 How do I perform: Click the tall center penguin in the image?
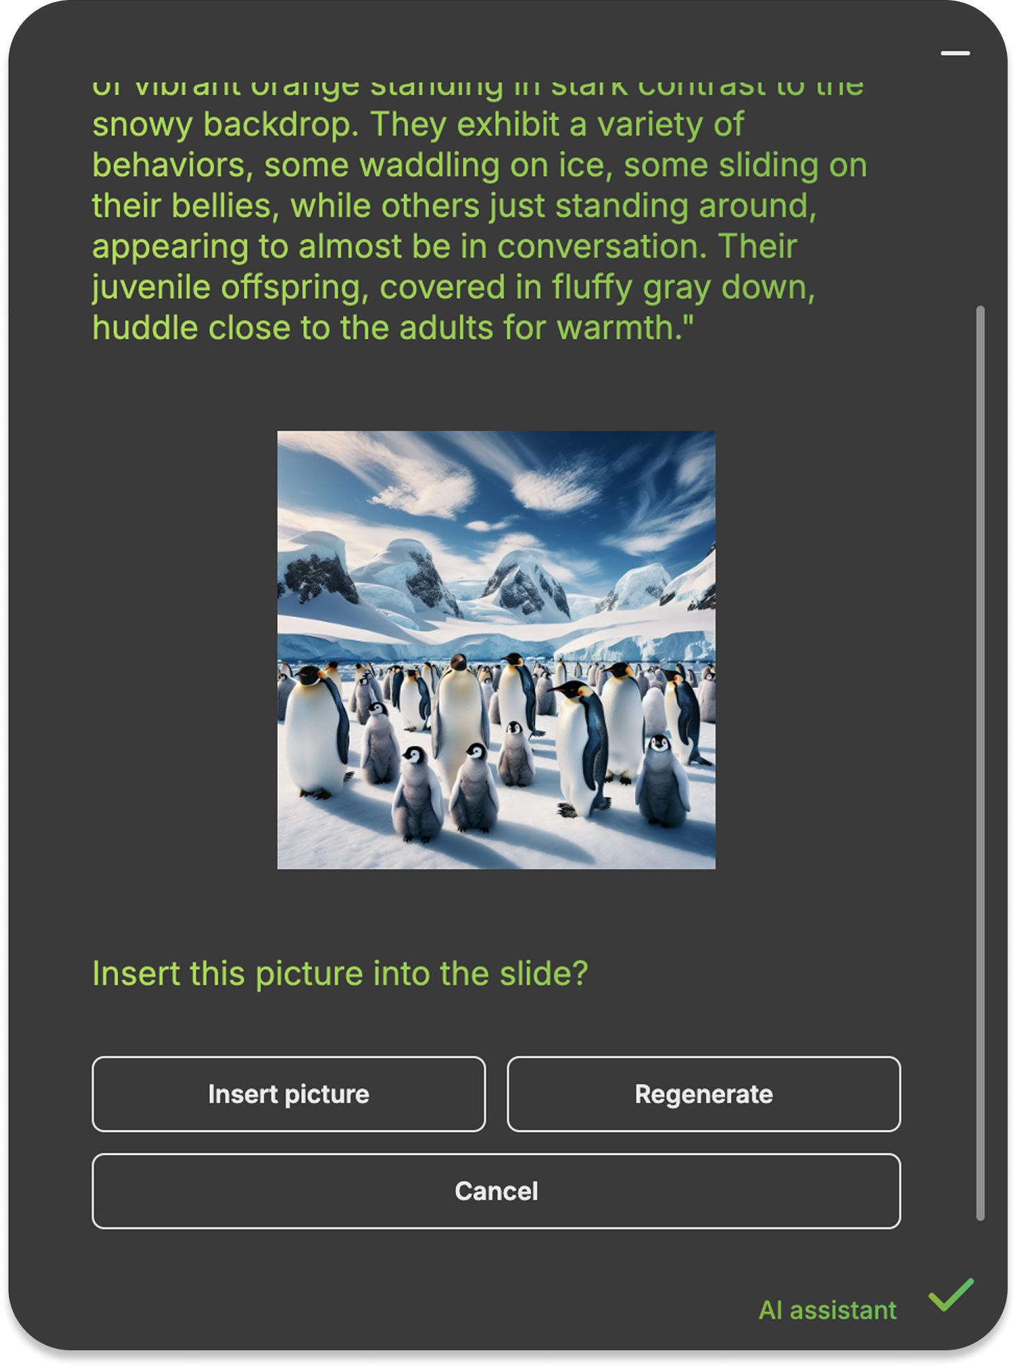pyautogui.click(x=459, y=717)
